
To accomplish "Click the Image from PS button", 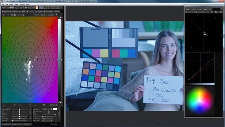I will 17,124.
